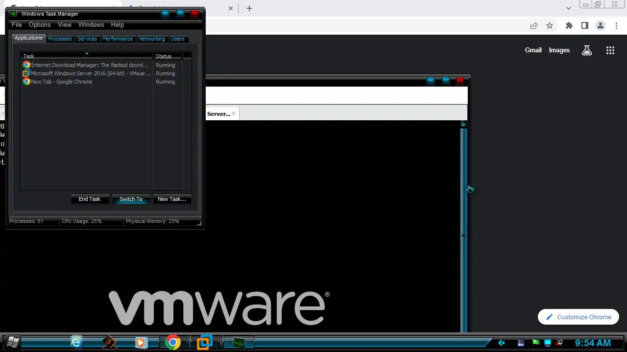This screenshot has width=627, height=352.
Task: Open Task Manager Options menu
Action: tap(40, 24)
